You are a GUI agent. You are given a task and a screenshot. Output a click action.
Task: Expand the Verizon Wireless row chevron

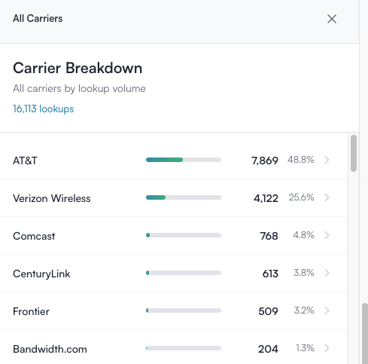click(x=327, y=197)
